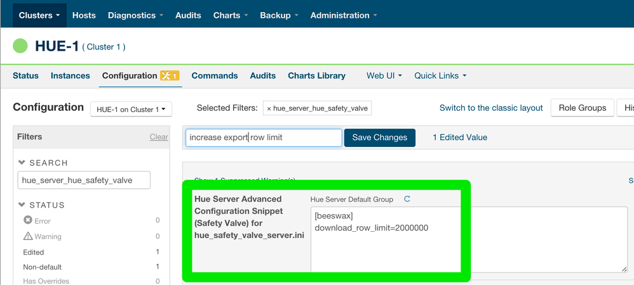Click the reset-to-default arrow beside Hue Server Default Group

[407, 199]
